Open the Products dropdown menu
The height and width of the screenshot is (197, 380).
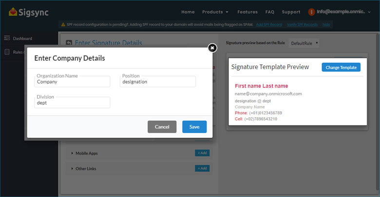point(215,12)
